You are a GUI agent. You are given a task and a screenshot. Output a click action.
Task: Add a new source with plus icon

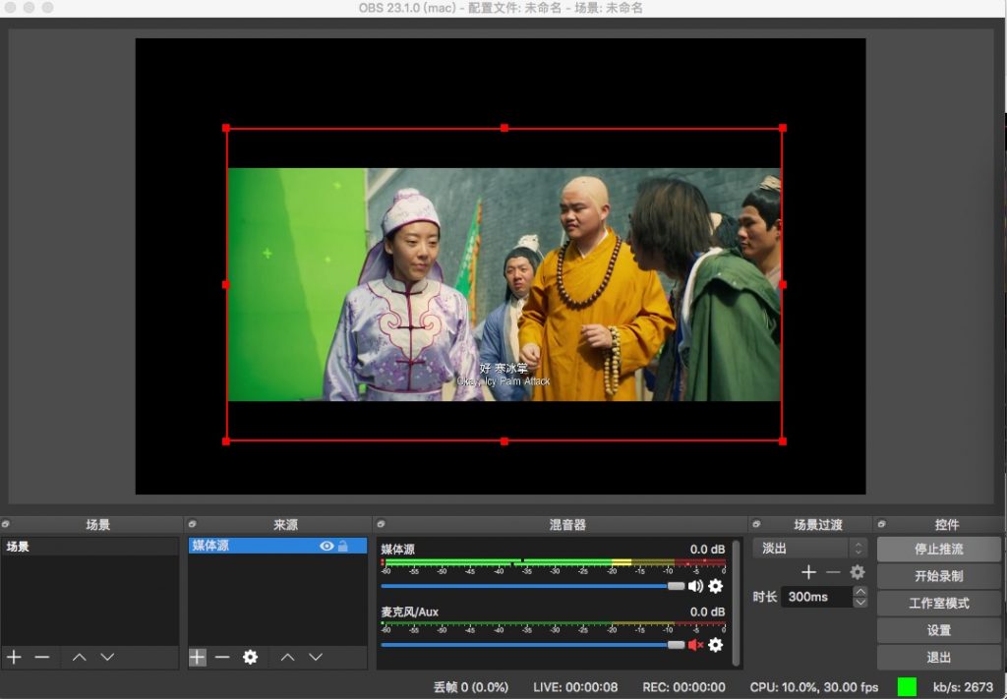click(x=197, y=658)
